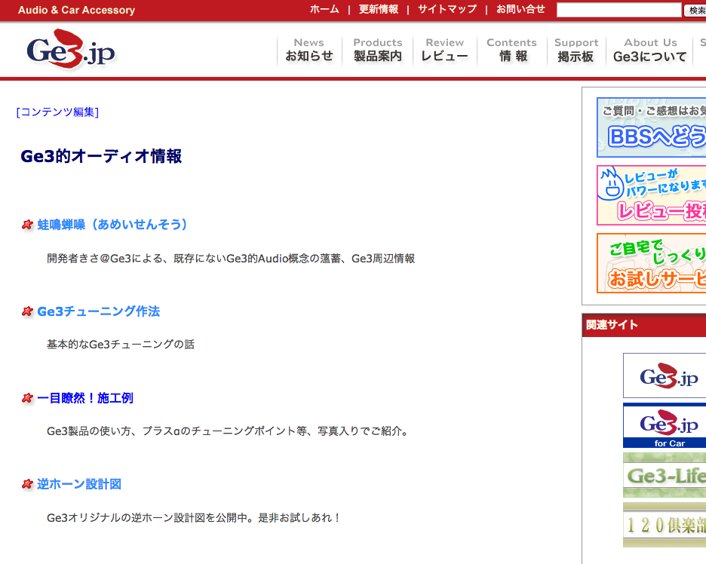Click description starting Ge3製品の使い方

[229, 431]
